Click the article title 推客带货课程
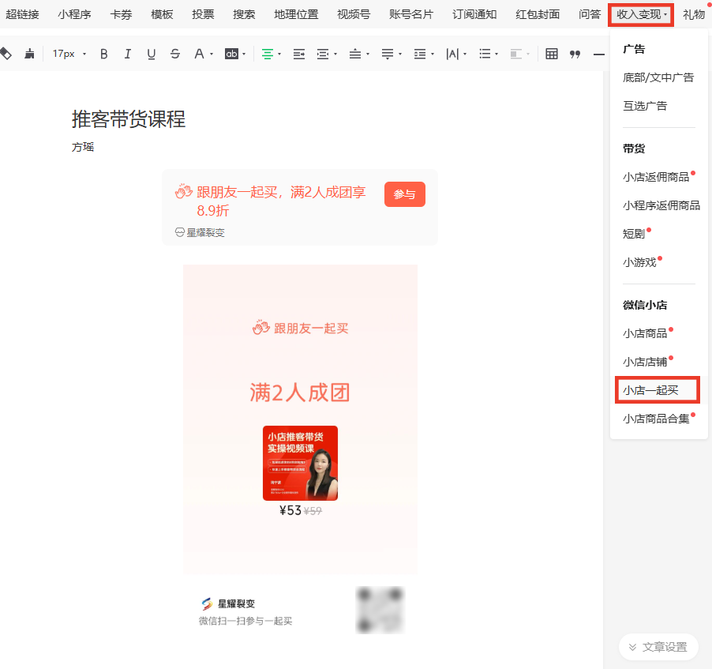Screen dimensions: 712x669 [129, 119]
